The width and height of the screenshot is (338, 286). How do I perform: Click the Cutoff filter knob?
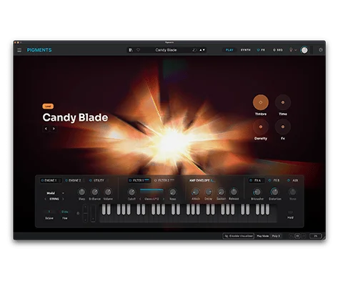point(131,192)
